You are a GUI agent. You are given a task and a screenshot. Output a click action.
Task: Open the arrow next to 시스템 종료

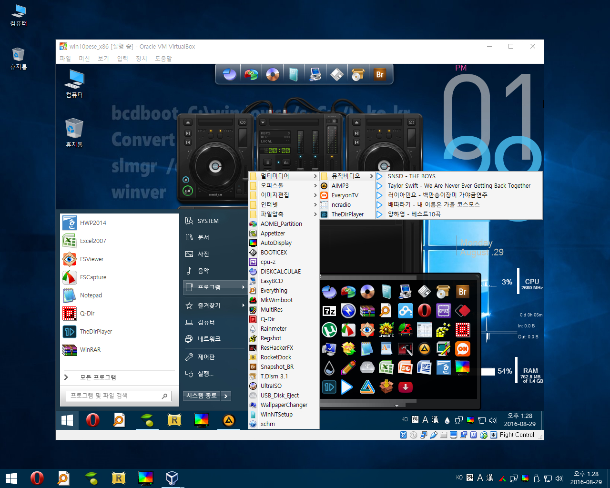[226, 396]
